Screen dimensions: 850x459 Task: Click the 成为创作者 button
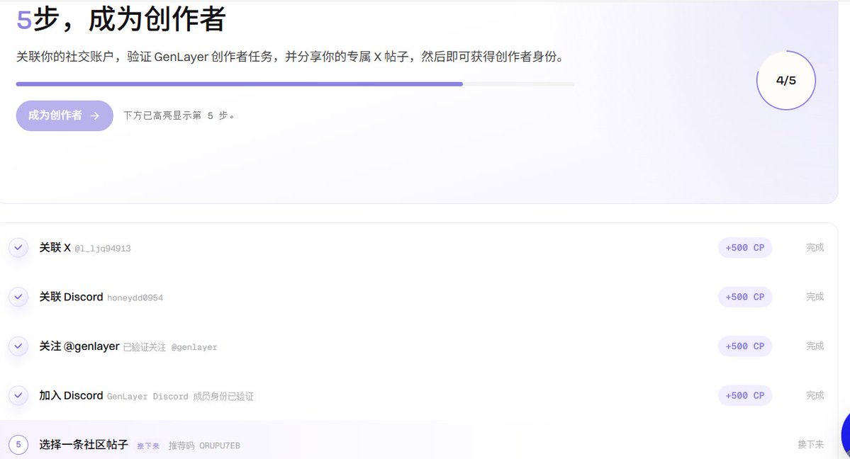tap(65, 115)
